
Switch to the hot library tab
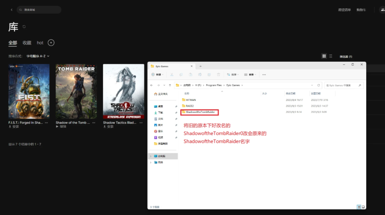tap(40, 43)
